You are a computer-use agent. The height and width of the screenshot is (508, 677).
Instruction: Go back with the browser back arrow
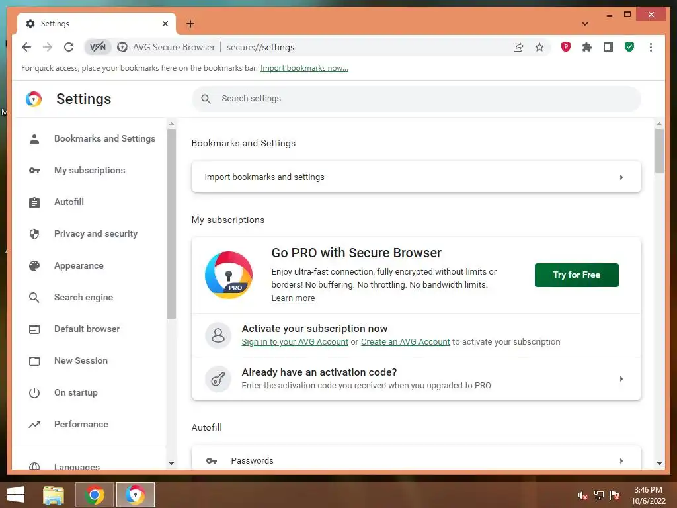pyautogui.click(x=26, y=47)
